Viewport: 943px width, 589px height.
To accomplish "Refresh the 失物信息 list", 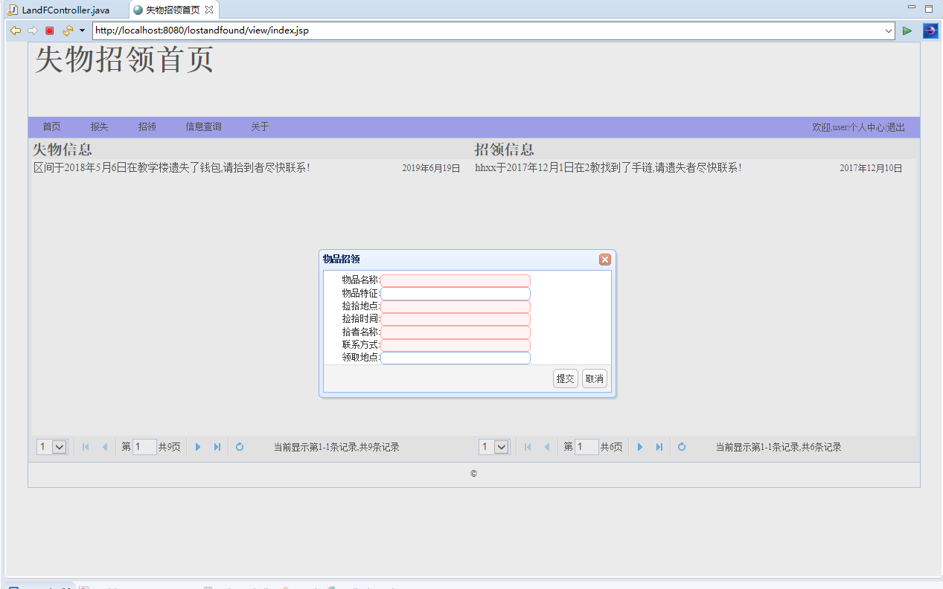I will click(240, 447).
